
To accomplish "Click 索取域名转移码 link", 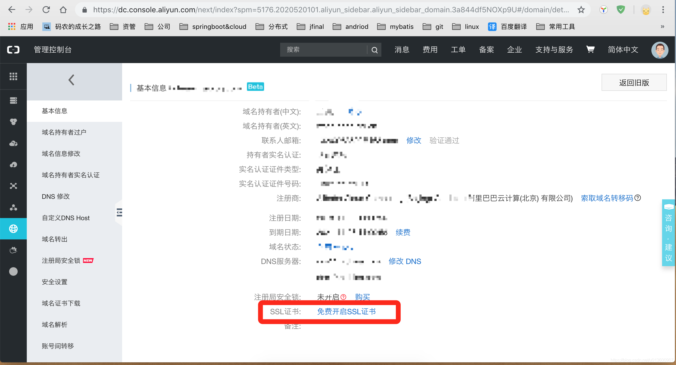I will 607,198.
